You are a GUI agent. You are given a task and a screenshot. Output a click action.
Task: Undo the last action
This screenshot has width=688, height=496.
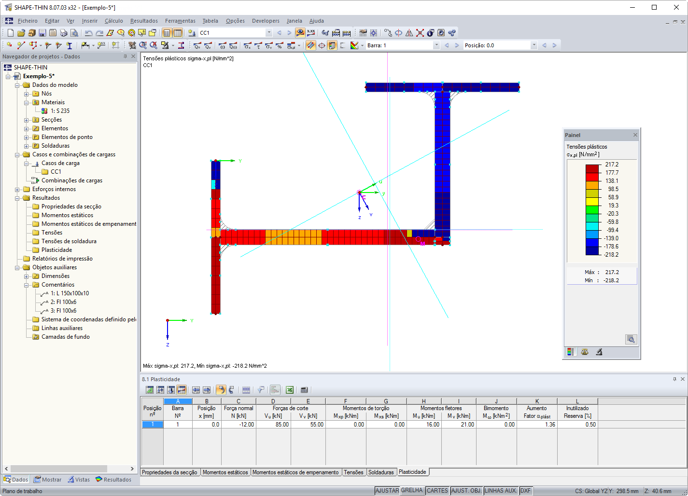[x=88, y=33]
